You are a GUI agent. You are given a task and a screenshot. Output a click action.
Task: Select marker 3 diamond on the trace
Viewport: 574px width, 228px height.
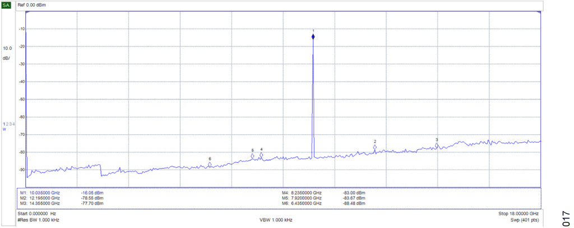click(x=437, y=145)
